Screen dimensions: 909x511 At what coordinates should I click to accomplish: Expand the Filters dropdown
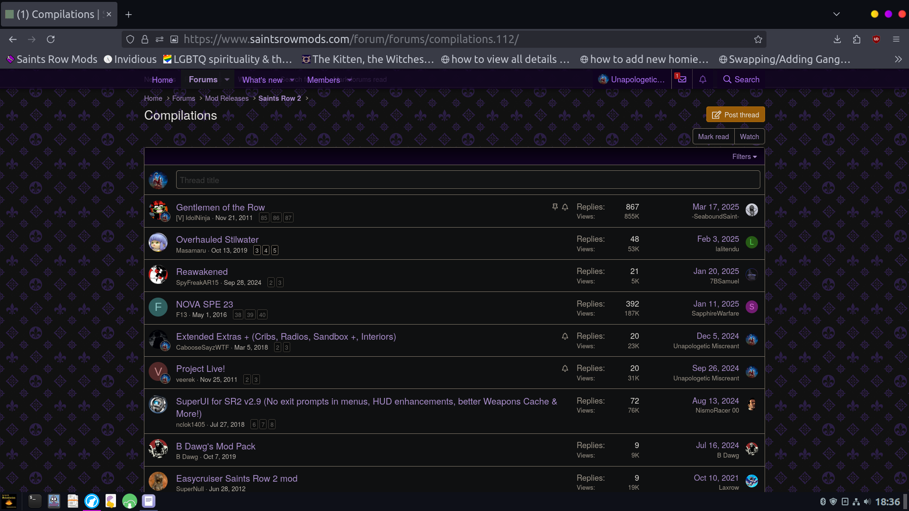744,157
